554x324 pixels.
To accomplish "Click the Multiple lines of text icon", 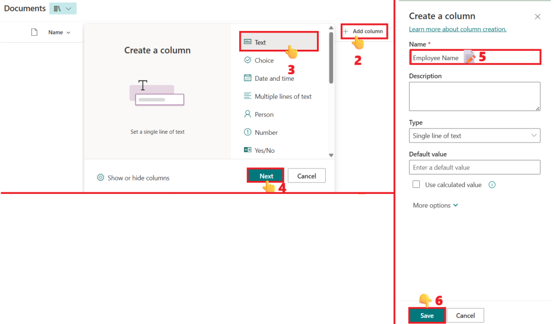I will pyautogui.click(x=248, y=96).
